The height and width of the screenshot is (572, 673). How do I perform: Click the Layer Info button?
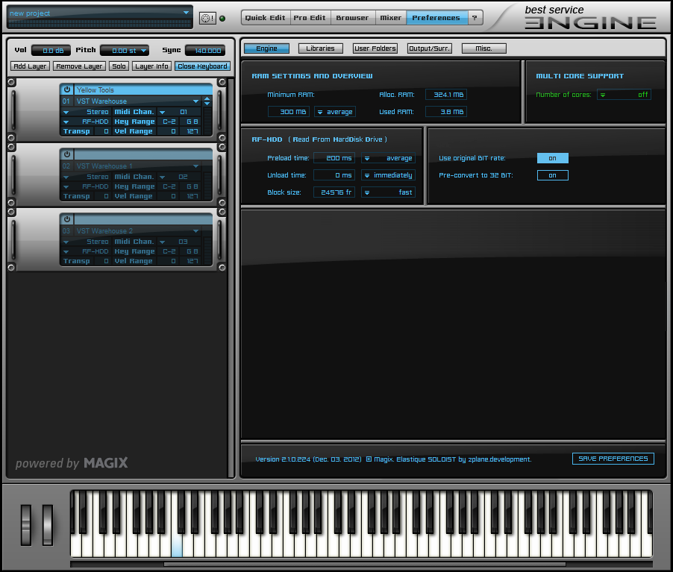tap(151, 66)
